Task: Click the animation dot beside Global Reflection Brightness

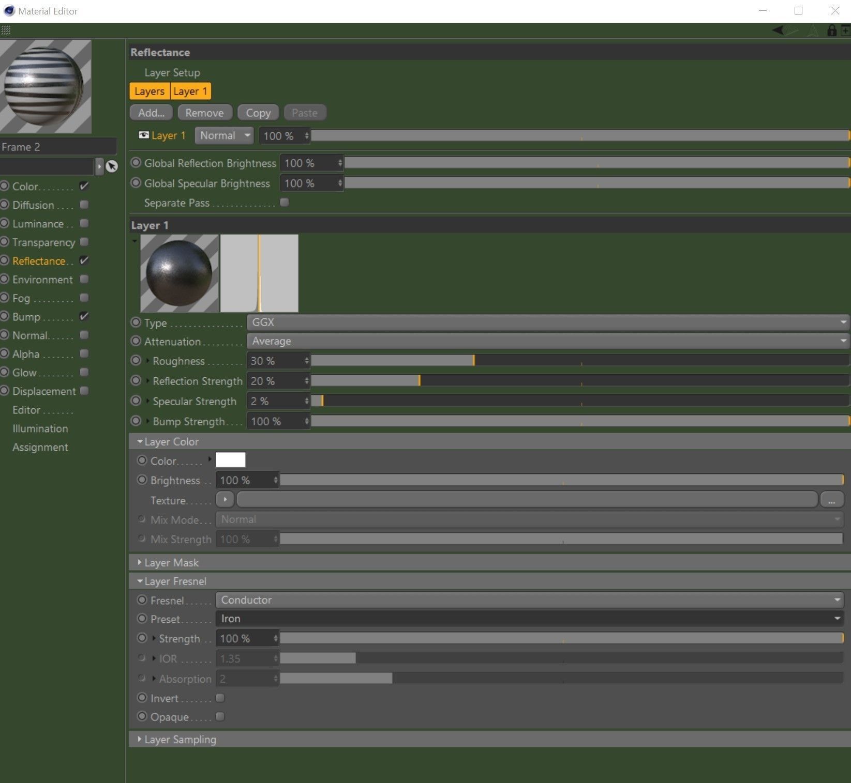Action: point(136,163)
